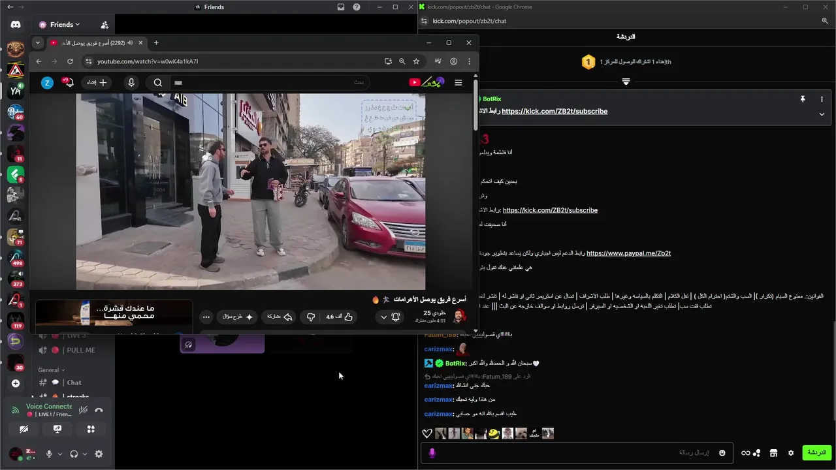Click YouTube Create button
836x470 pixels.
coord(97,82)
